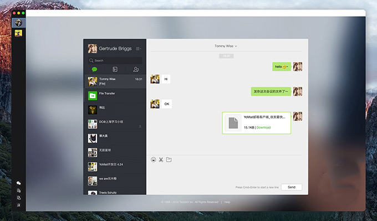The width and height of the screenshot is (377, 221).
Task: Open the 无面星球 group chat
Action: 115,152
